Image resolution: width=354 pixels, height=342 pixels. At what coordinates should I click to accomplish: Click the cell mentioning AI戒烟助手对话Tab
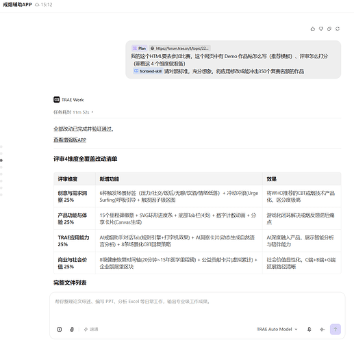pos(179,241)
